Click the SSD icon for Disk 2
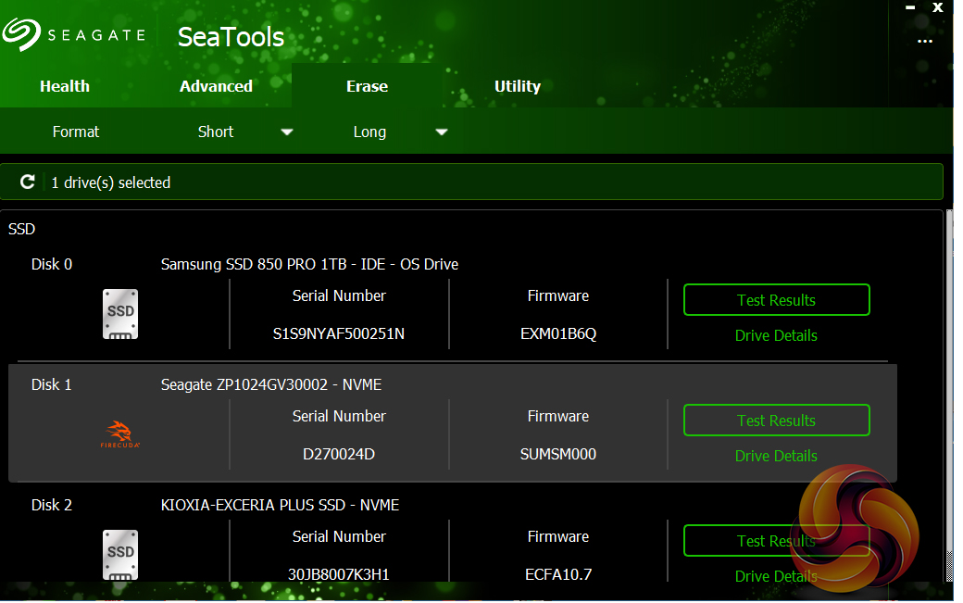Viewport: 963px width, 603px height. point(120,555)
